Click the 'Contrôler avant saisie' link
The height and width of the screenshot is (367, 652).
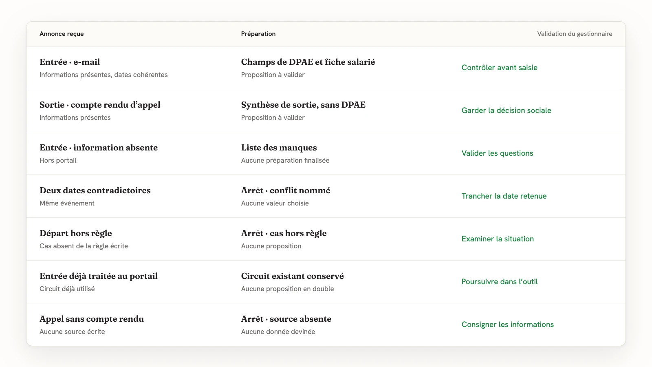[x=499, y=68]
